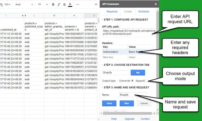Edit the Shopify destination tab field
202x121 pixels.
tap(116, 73)
